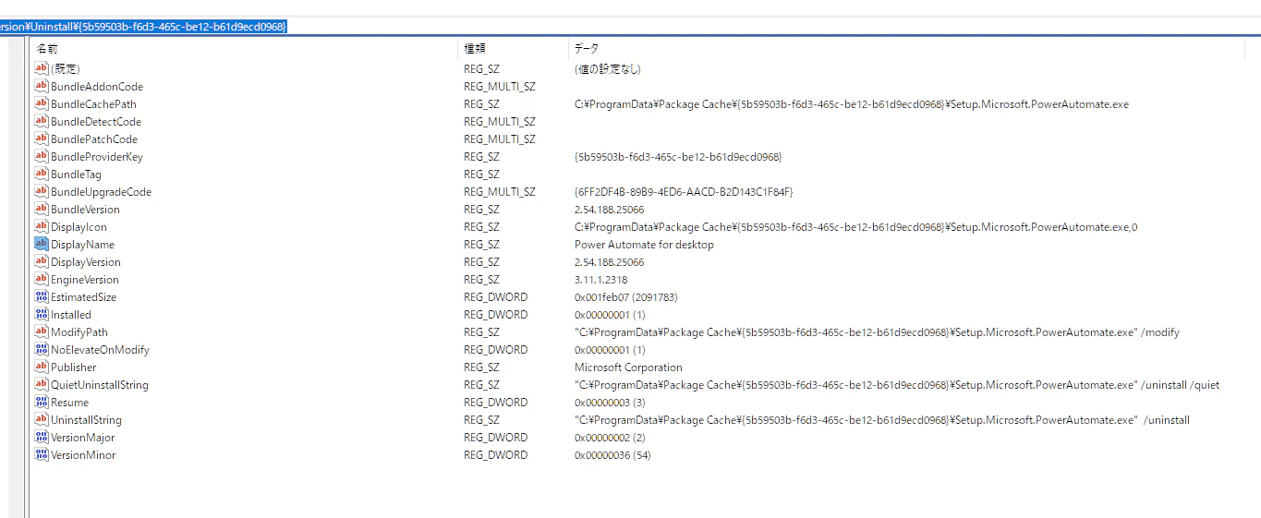Click data '0x00000002 (2)' in VersionMajor row

pyautogui.click(x=610, y=438)
